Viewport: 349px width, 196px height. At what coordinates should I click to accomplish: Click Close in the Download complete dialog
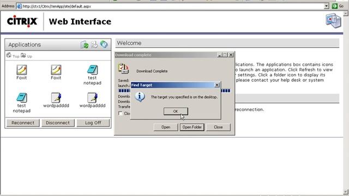tap(218, 127)
